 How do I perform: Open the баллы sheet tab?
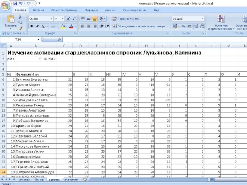click(39, 179)
